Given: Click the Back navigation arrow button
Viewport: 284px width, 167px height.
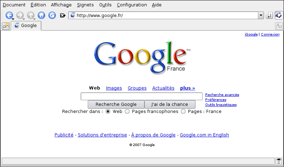Looking at the screenshot, I should (x=9, y=15).
